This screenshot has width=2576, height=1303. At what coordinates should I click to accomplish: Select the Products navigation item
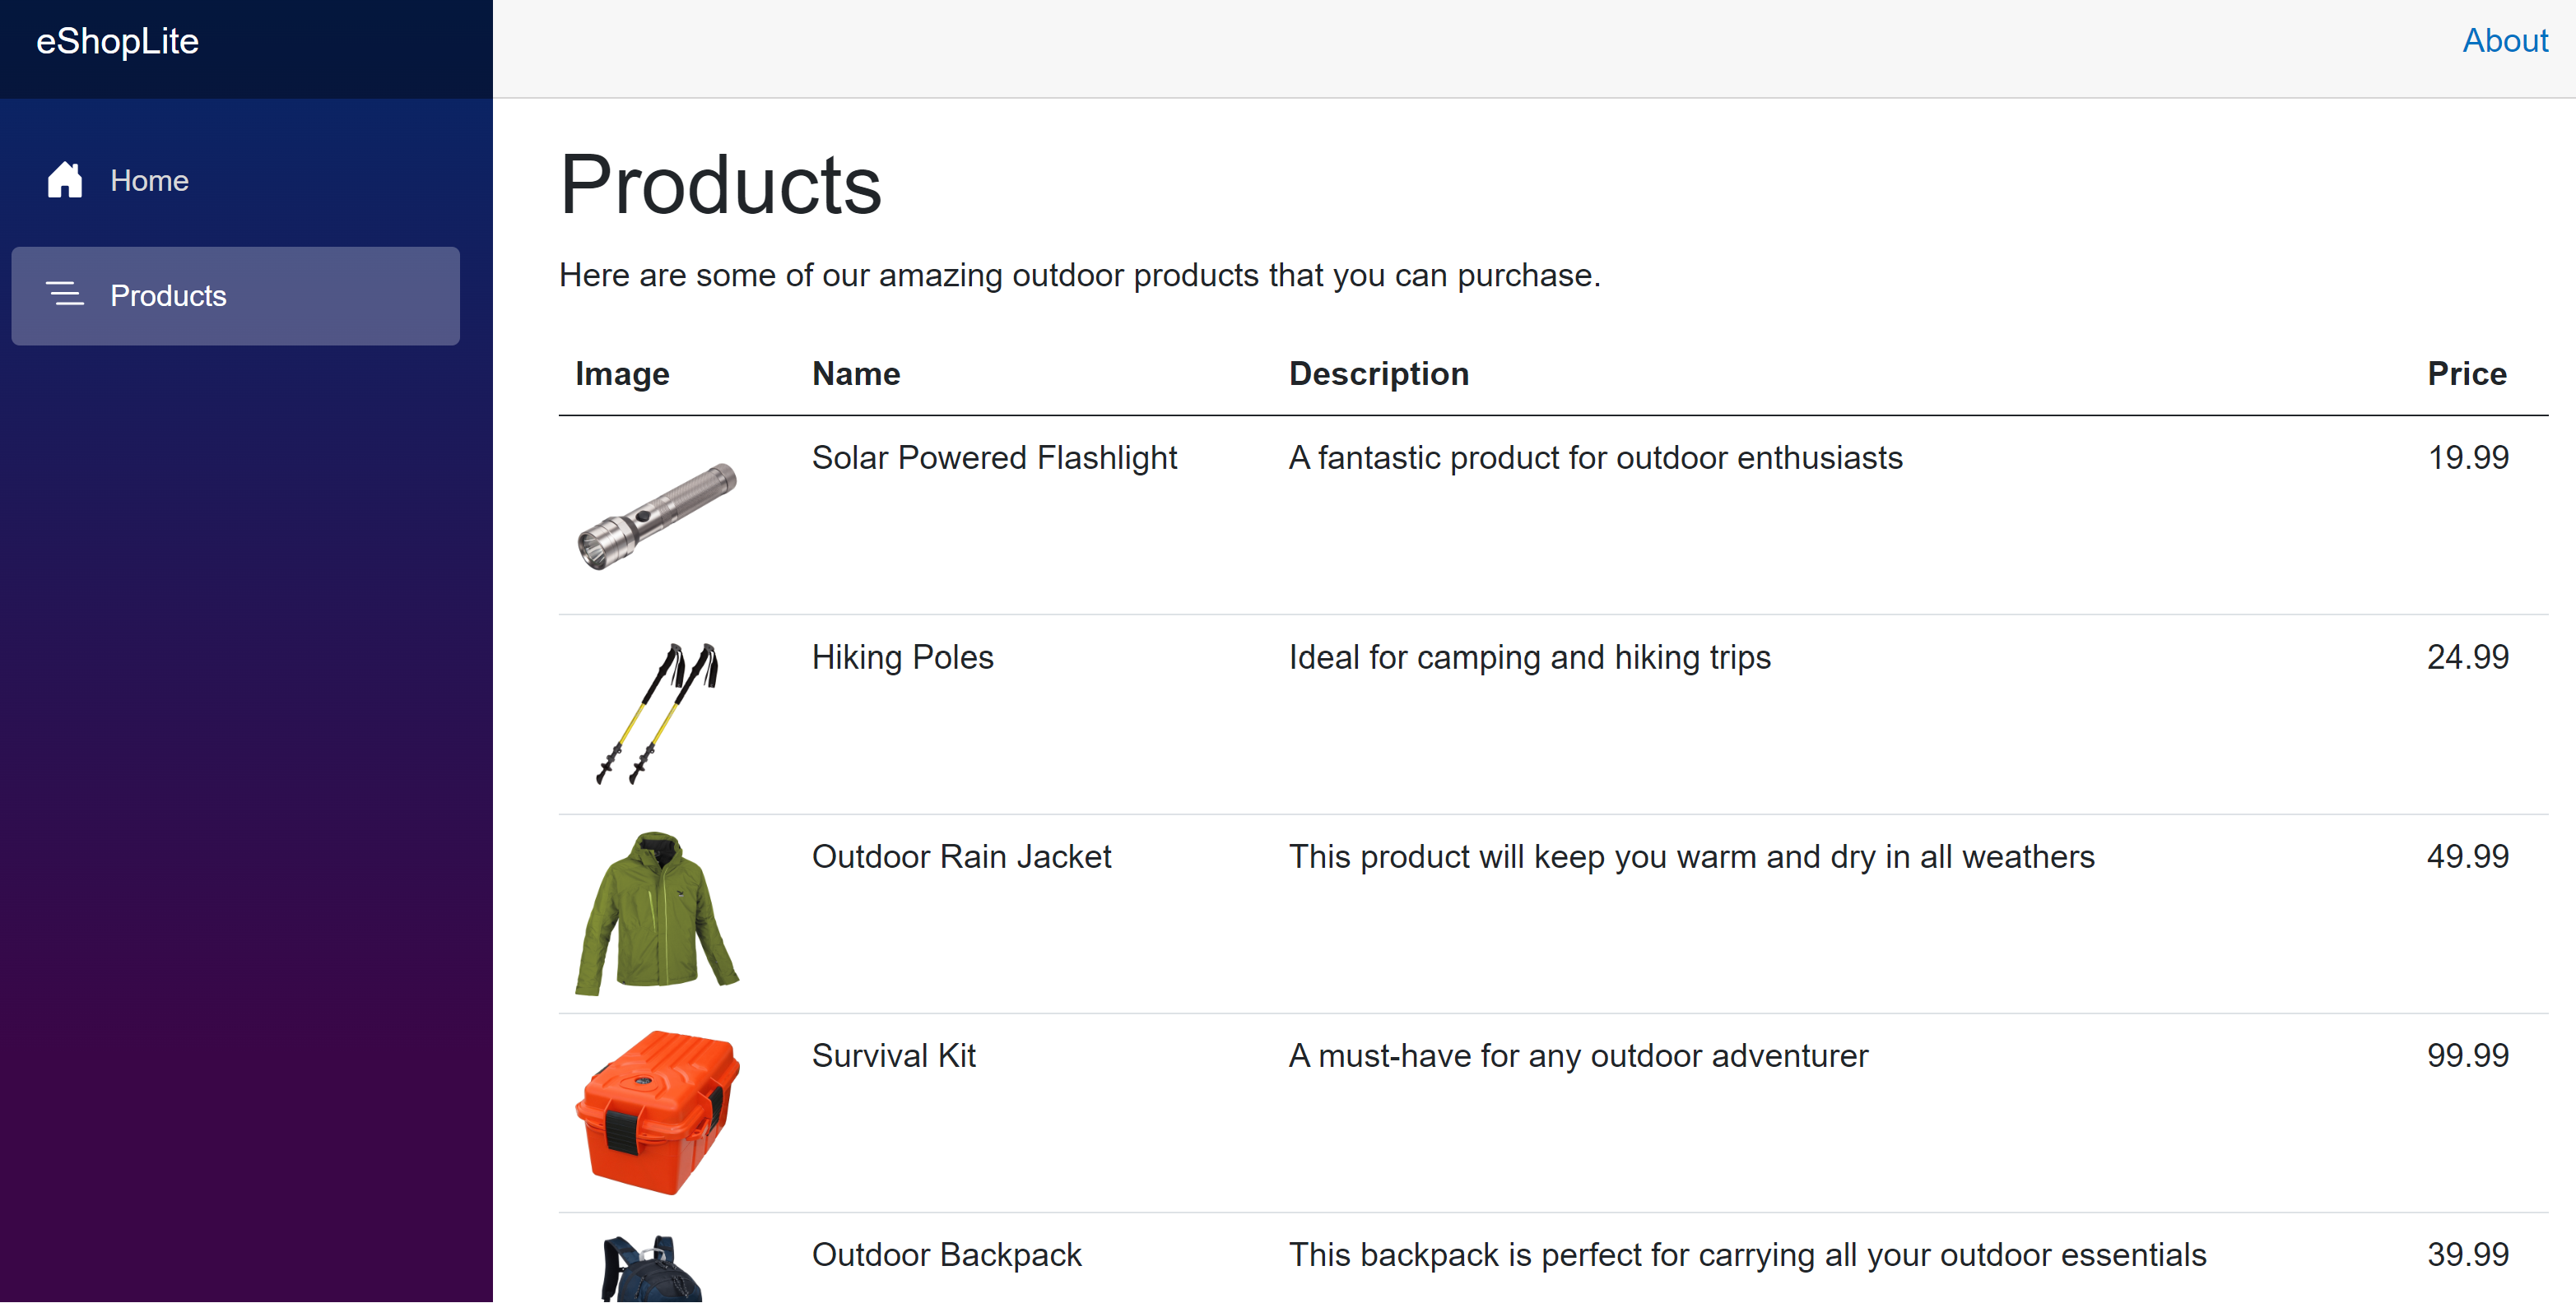point(235,296)
